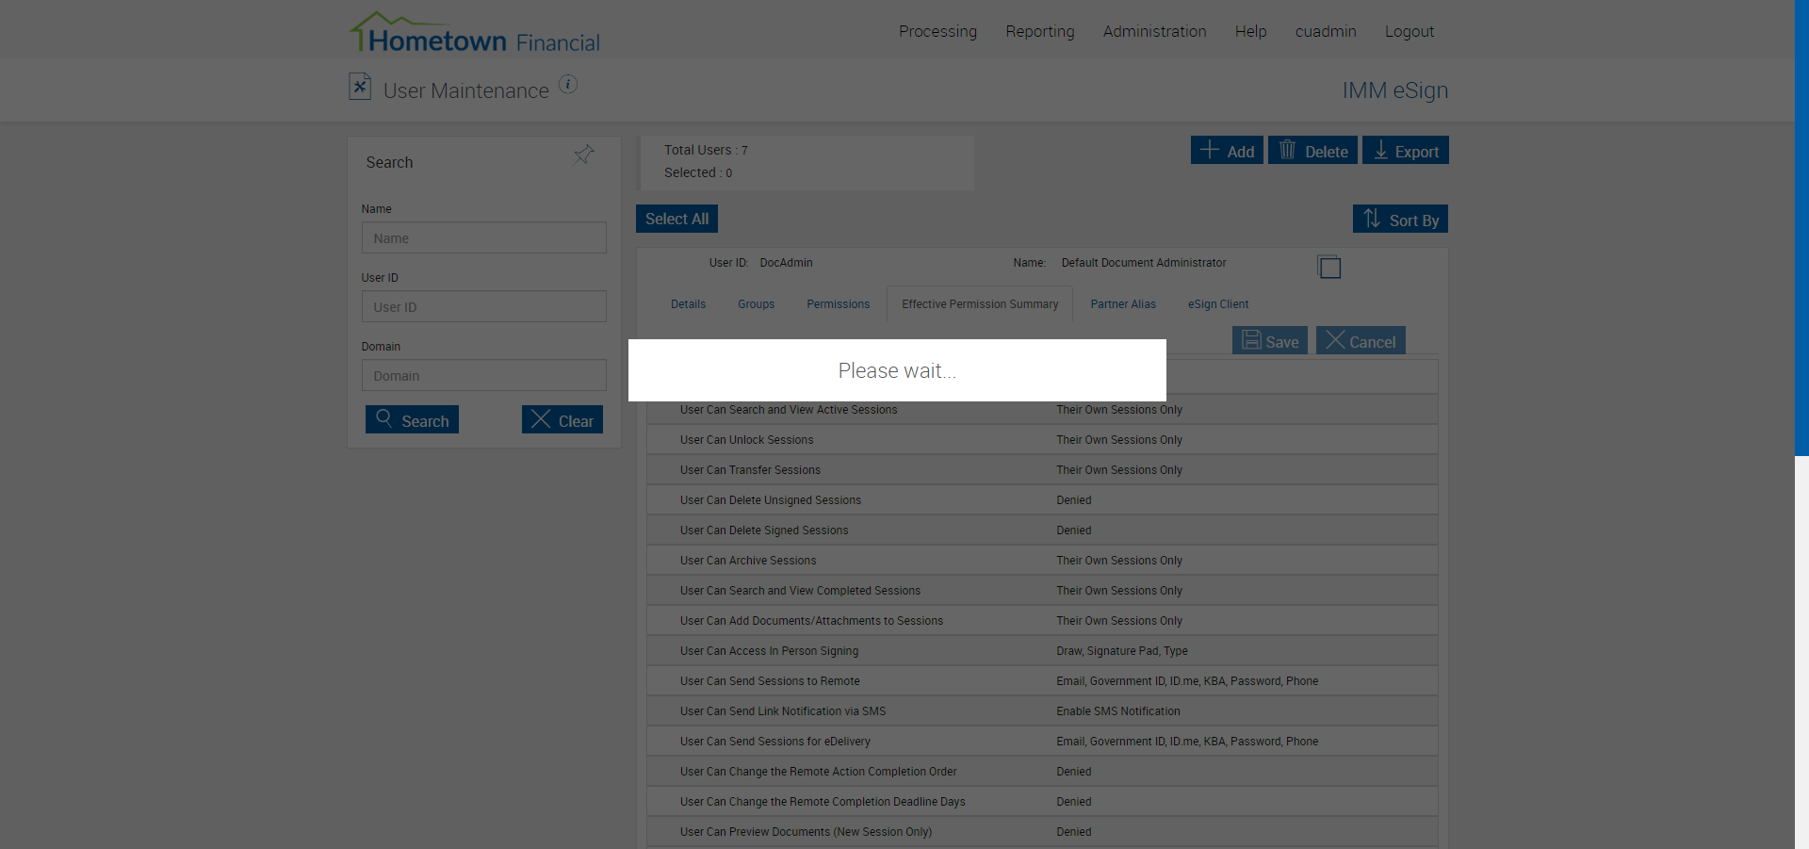Open the Reporting menu
The image size is (1809, 849).
[x=1040, y=31]
